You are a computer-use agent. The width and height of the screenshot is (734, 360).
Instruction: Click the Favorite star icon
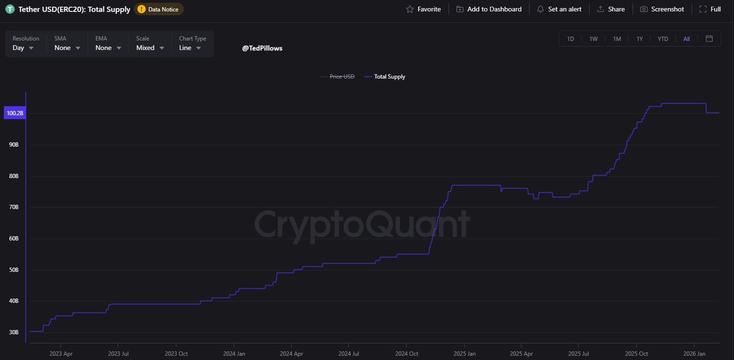point(410,9)
